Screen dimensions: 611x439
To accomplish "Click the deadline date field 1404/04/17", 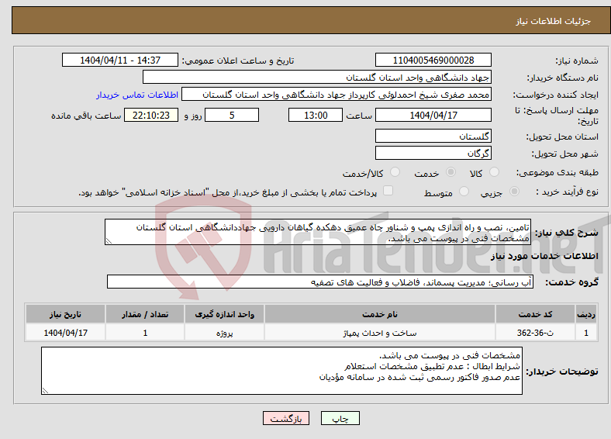I will 433,115.
